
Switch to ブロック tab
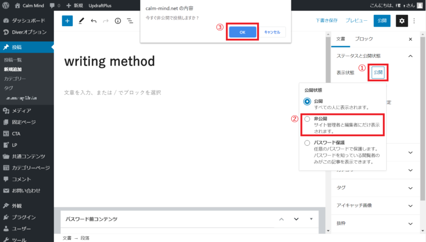[x=364, y=39]
